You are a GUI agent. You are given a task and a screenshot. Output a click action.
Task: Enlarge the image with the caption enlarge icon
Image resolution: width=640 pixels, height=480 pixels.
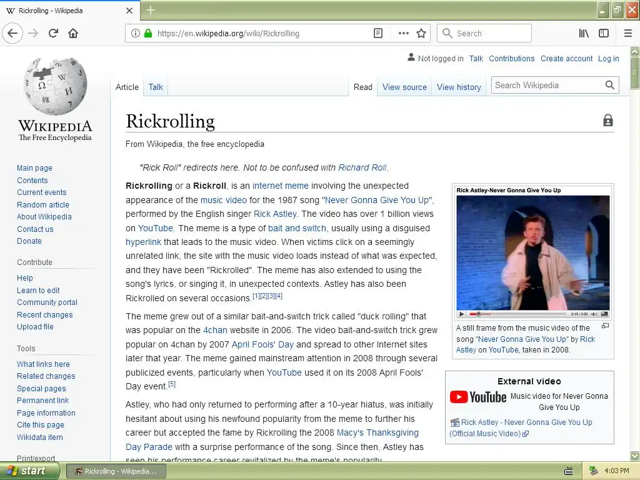pos(605,326)
